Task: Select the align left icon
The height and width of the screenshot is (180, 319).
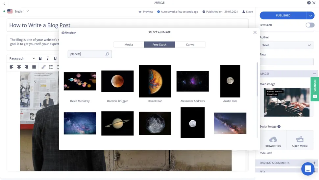Action: click(x=12, y=67)
